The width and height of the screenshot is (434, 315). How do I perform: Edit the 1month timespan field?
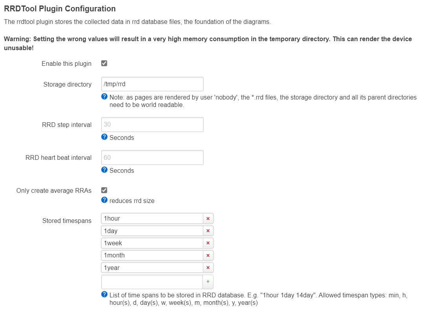[x=152, y=255]
